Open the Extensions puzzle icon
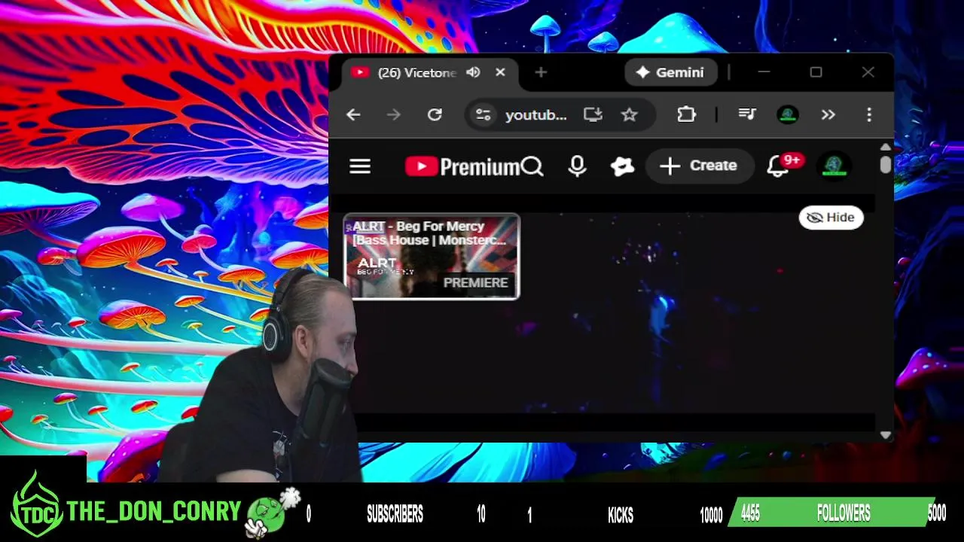964x542 pixels. click(x=686, y=114)
